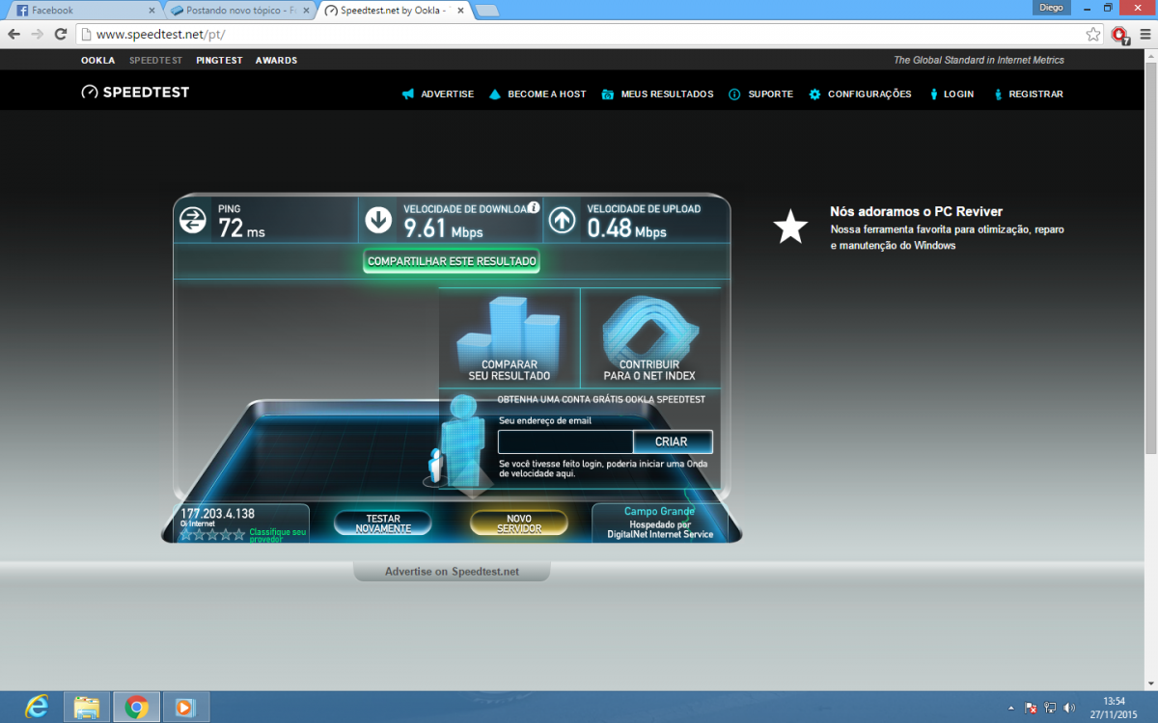Screen dimensions: 1158x723
Task: Click the Chrome taskbar icon
Action: [x=136, y=707]
